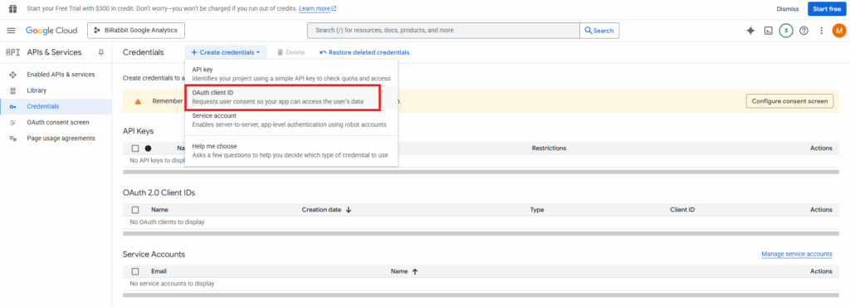Toggle the Create credentials dropdown
The width and height of the screenshot is (850, 307).
click(x=226, y=52)
